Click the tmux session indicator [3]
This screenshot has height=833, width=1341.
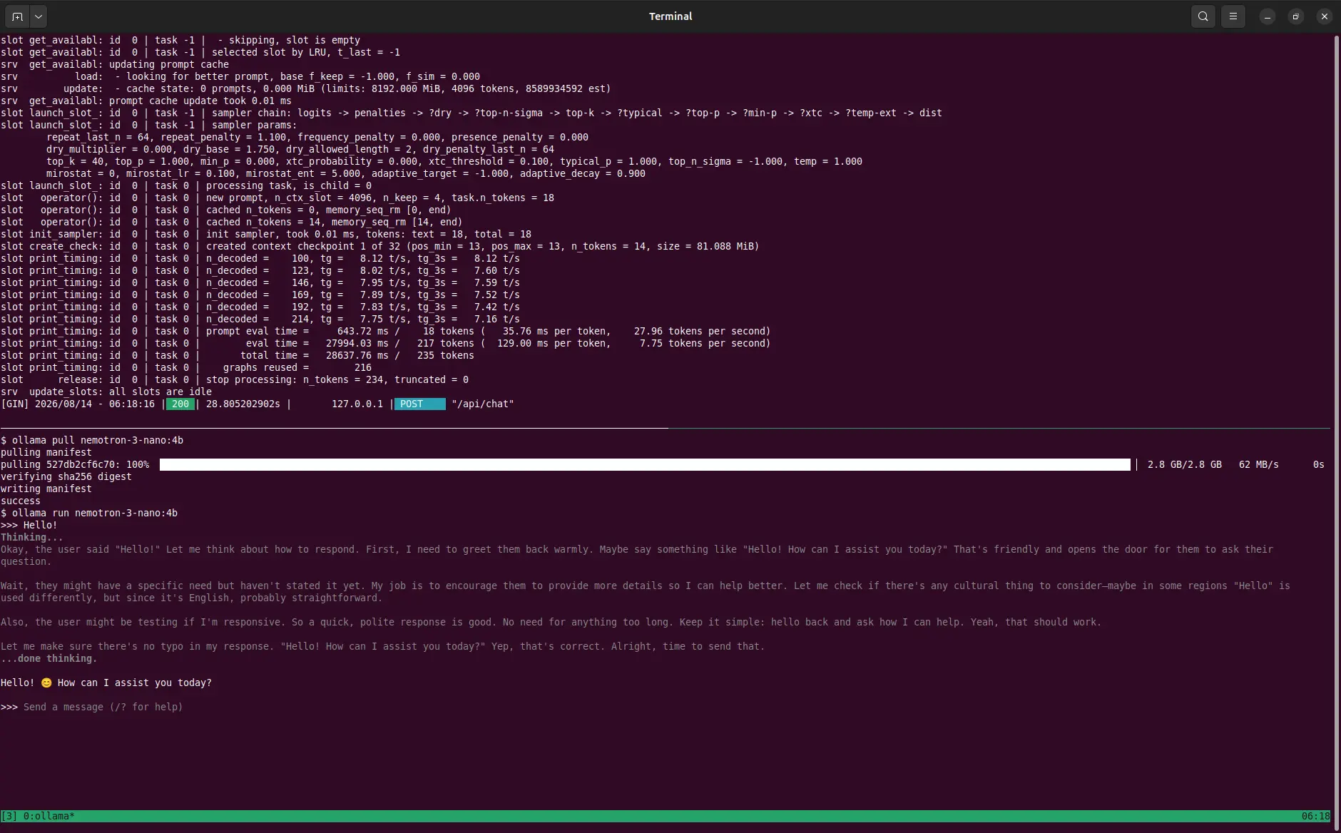pos(9,816)
